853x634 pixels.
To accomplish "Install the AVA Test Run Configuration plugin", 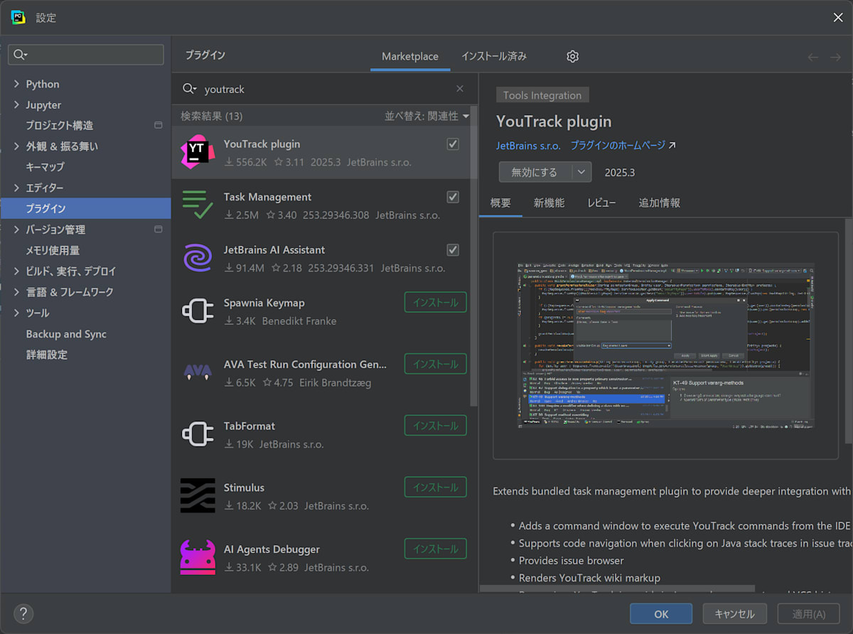I will coord(436,364).
